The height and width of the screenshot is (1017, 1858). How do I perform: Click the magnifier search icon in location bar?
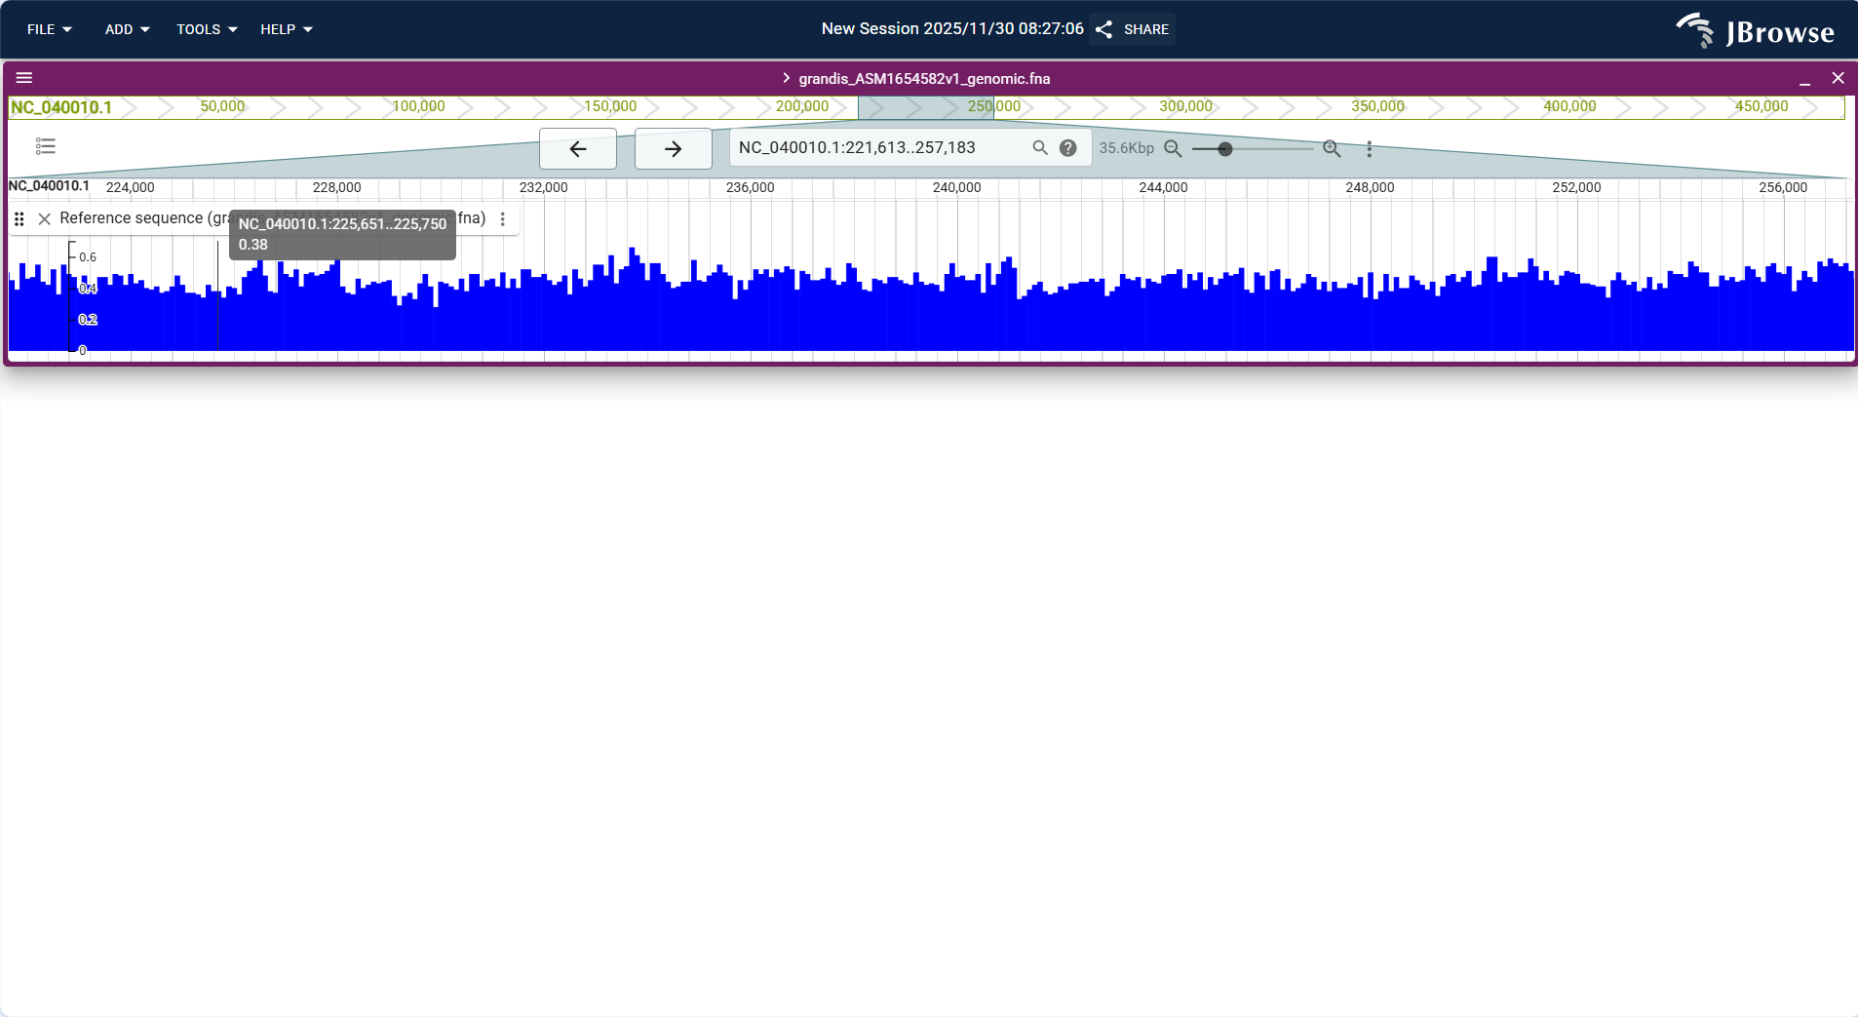click(1038, 147)
